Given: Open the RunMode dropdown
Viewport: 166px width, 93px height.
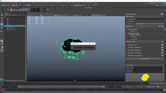Looking at the screenshot, I should point(150,24).
